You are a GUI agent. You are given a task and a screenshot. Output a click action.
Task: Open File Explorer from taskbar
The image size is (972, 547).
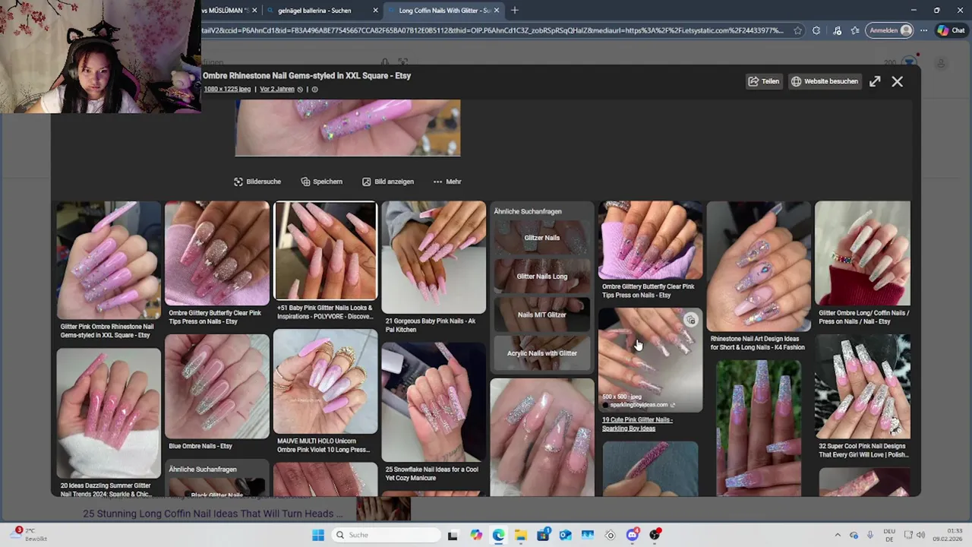coord(521,535)
